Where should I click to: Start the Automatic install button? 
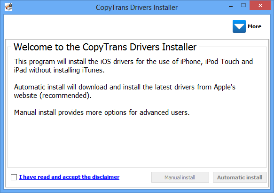pos(240,177)
